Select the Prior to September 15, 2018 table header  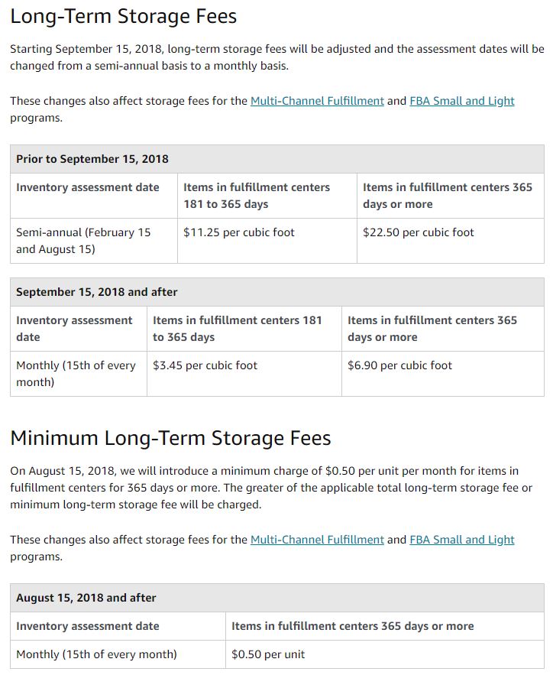click(x=92, y=159)
